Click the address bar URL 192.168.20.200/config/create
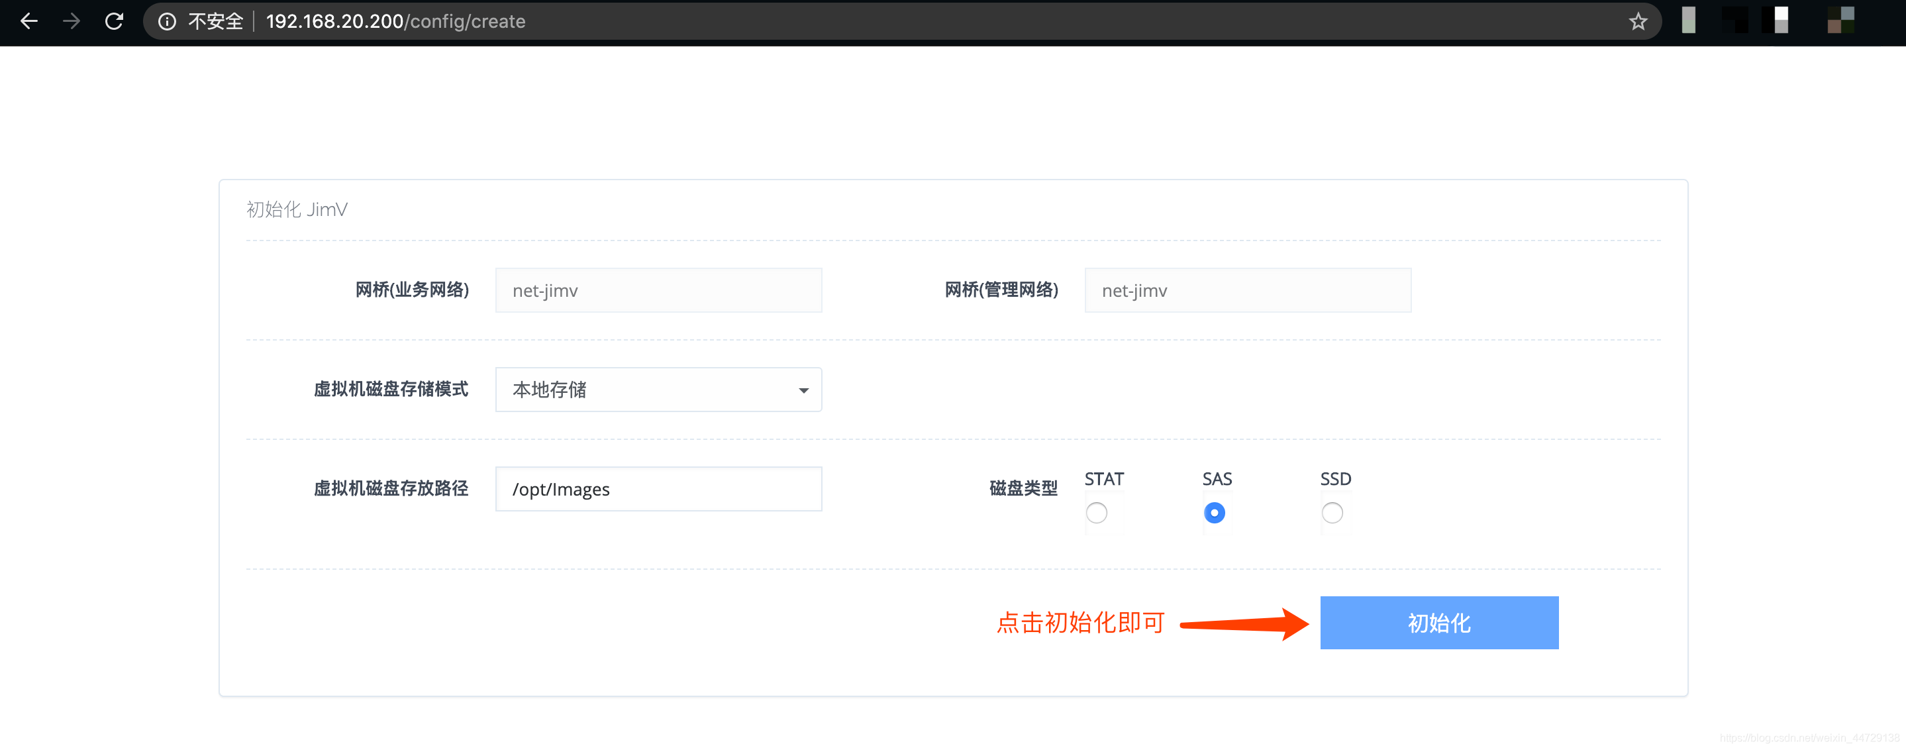Screen dimensions: 1906x750 (395, 21)
